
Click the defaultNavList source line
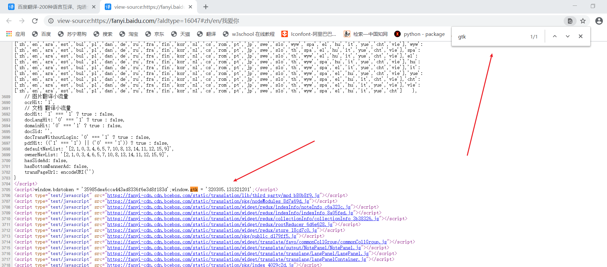99,149
